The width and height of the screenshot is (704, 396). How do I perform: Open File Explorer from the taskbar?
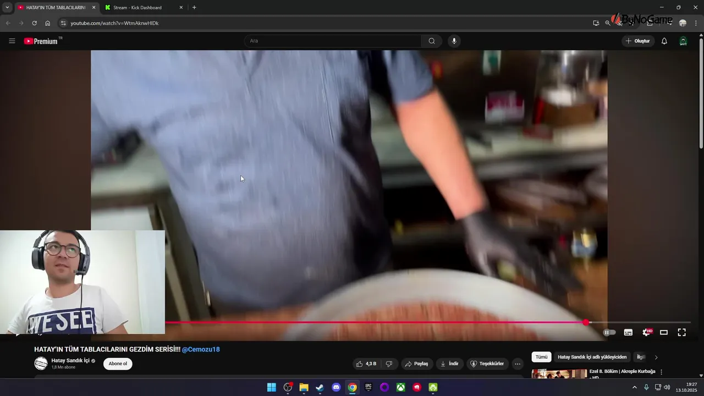[304, 387]
